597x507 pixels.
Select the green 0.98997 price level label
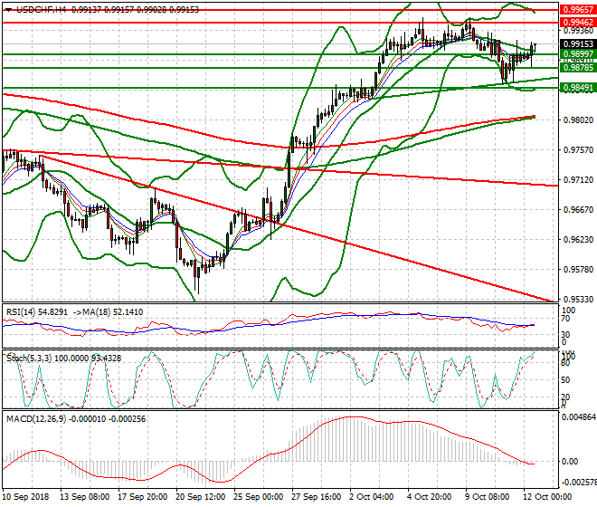pos(578,54)
